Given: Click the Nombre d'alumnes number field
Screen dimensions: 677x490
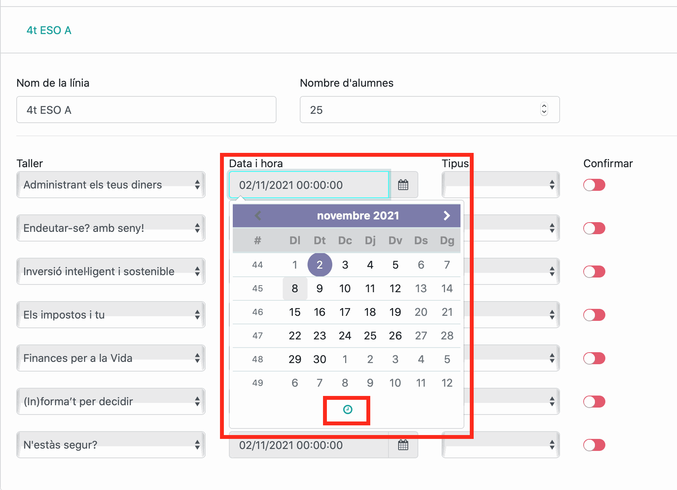Looking at the screenshot, I should click(x=430, y=110).
